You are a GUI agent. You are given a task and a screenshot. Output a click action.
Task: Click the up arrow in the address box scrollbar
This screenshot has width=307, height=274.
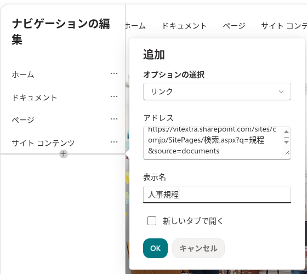pos(286,132)
